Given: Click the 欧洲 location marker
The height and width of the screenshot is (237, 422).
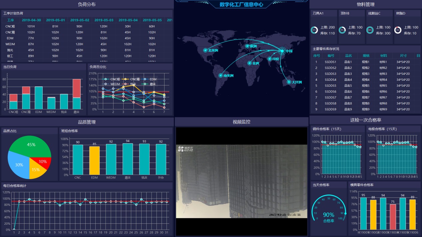Looking at the screenshot, I should coord(247,46).
